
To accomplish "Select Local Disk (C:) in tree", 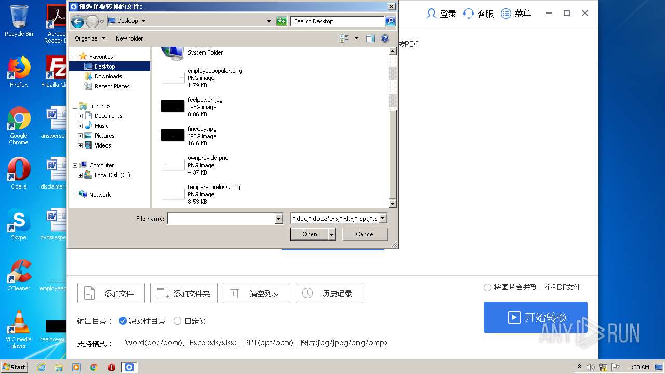I will pyautogui.click(x=112, y=175).
